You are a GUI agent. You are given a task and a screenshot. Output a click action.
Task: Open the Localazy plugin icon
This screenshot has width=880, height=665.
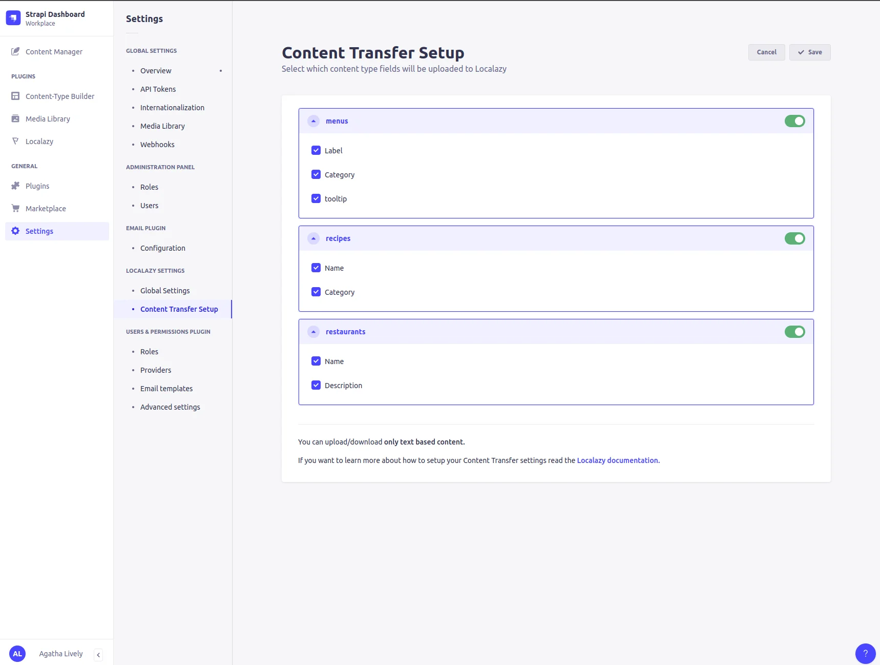coord(15,142)
